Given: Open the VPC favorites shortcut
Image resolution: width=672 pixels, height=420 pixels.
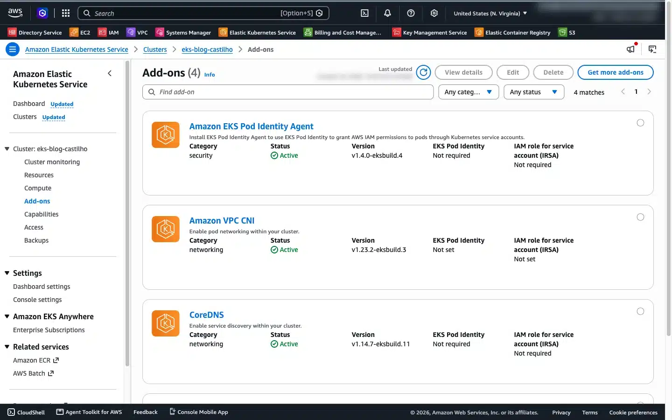Looking at the screenshot, I should (x=137, y=32).
